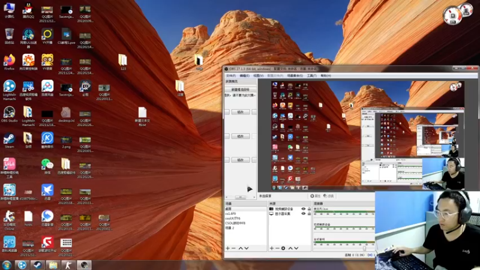The width and height of the screenshot is (480, 270).
Task: Launch 迅雷影音 from the desktop
Action: coord(47,218)
